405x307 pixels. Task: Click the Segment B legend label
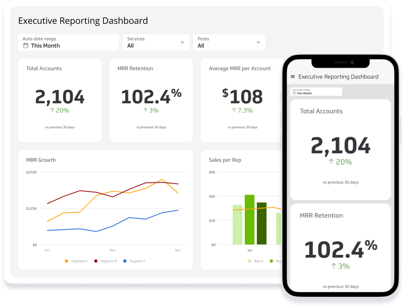[x=108, y=261]
